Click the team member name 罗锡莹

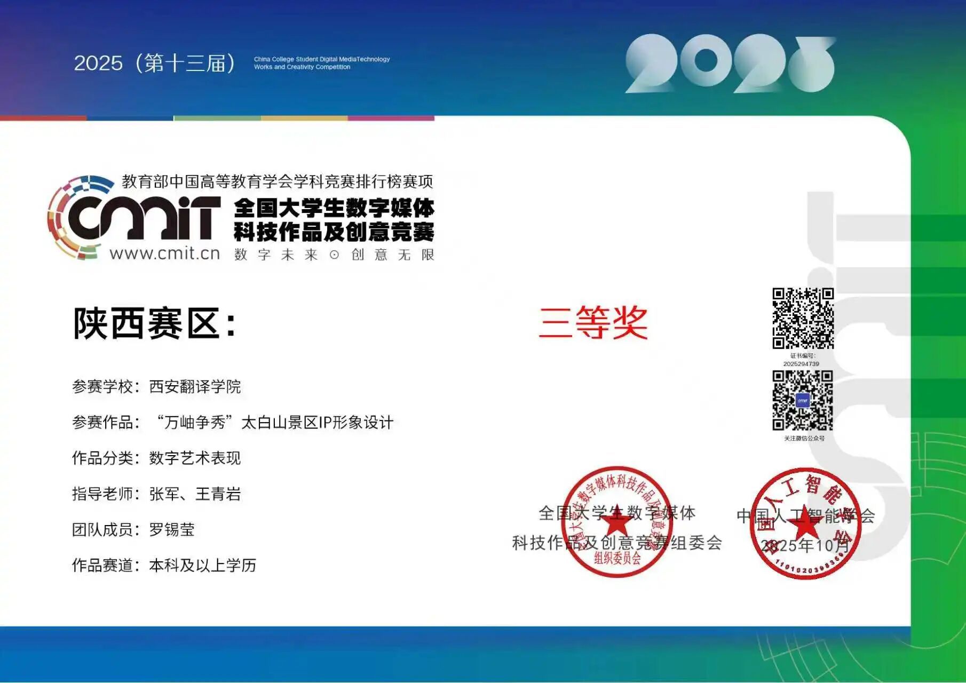(x=172, y=529)
